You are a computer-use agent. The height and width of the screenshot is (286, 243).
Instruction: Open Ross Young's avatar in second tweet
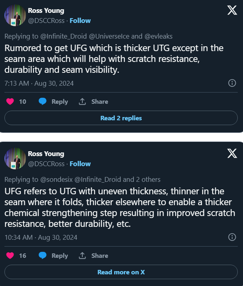pyautogui.click(x=15, y=158)
